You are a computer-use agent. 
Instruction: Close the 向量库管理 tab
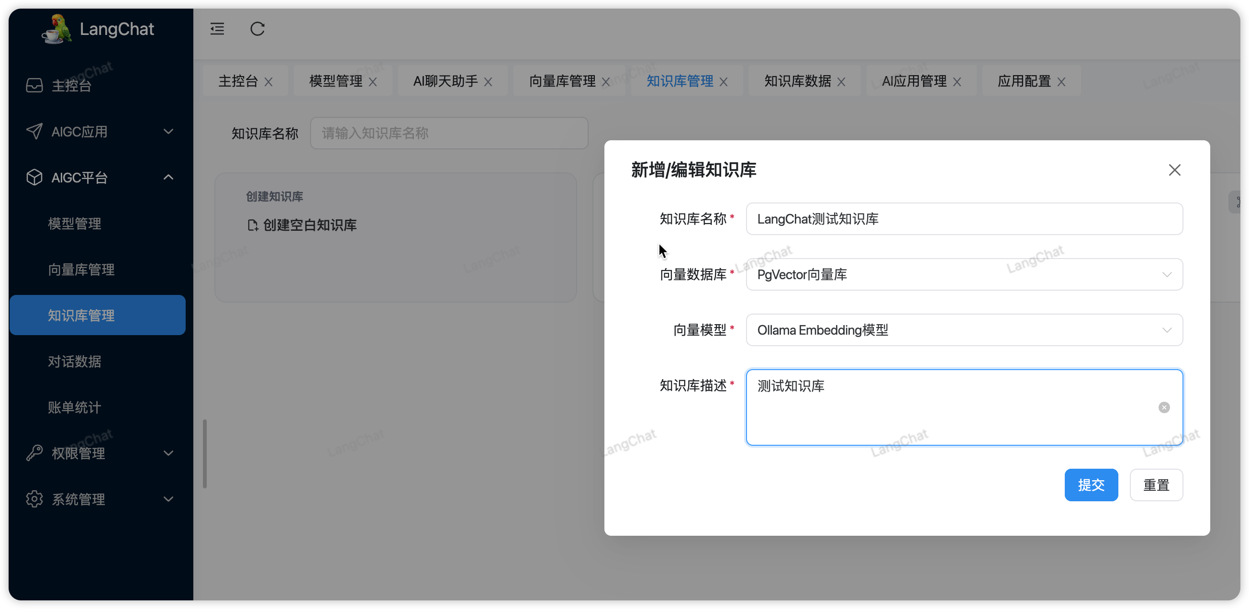click(605, 82)
